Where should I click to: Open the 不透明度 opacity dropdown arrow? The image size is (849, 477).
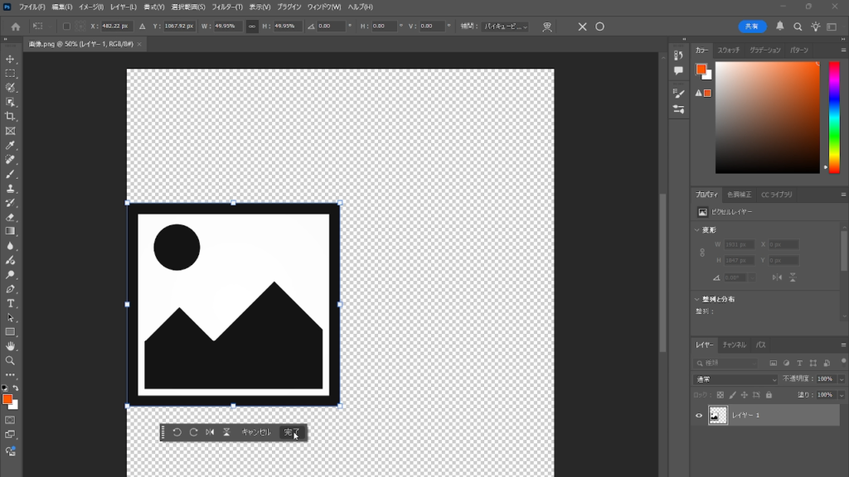(842, 379)
